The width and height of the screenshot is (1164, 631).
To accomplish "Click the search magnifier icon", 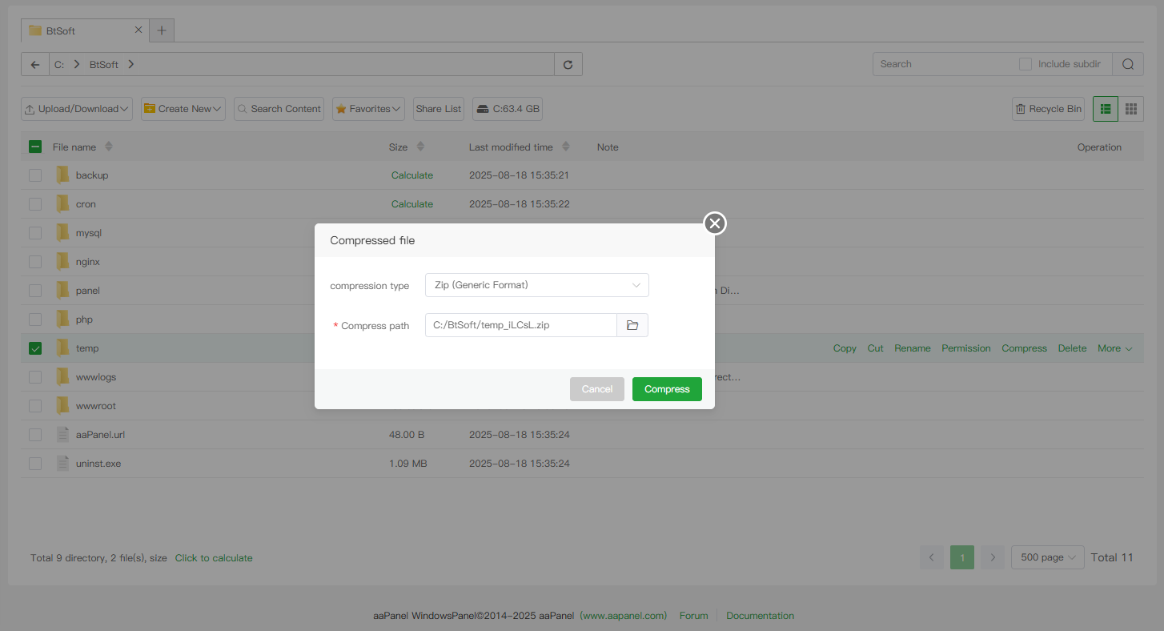I will (x=1127, y=65).
